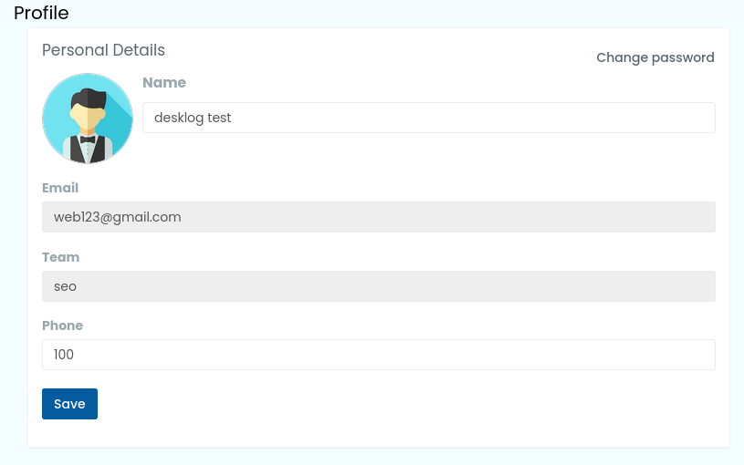
Task: Click the Phone field label
Action: pyautogui.click(x=63, y=325)
